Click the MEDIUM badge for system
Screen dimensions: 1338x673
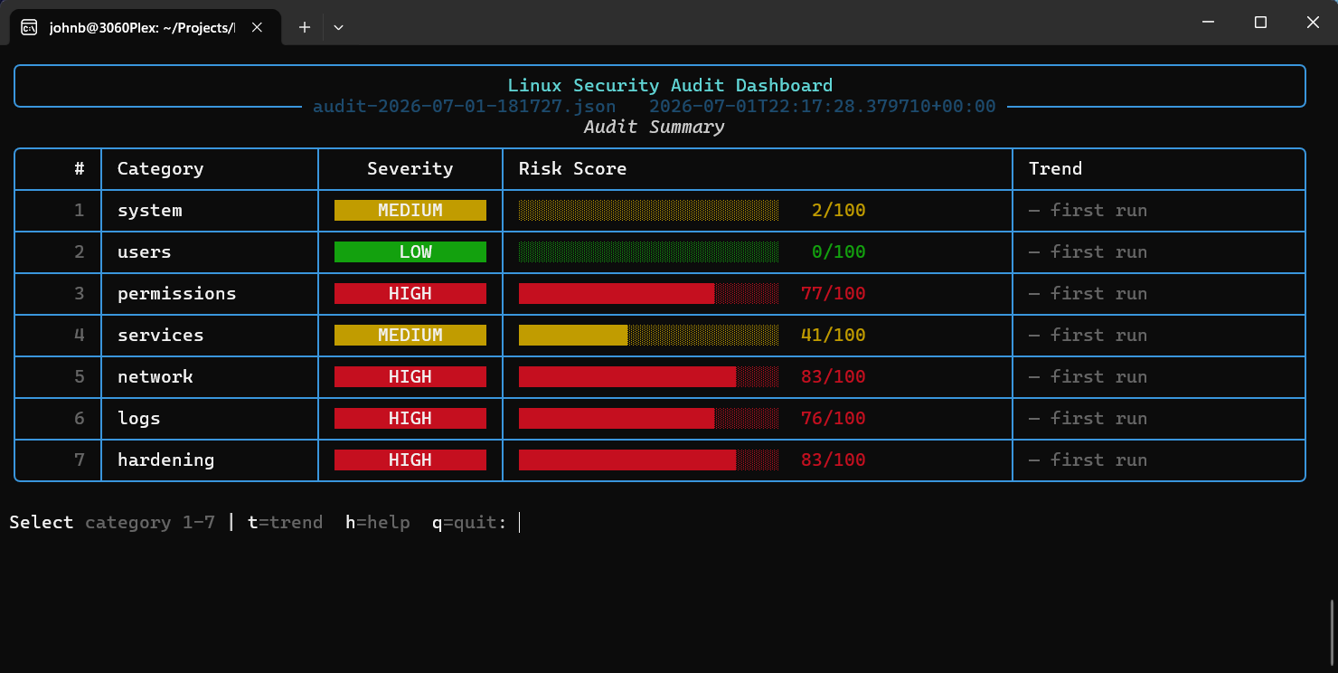click(410, 211)
